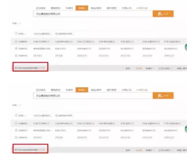Filter by 02类 颜料油漆(13) in the upper panel

tap(64, 42)
